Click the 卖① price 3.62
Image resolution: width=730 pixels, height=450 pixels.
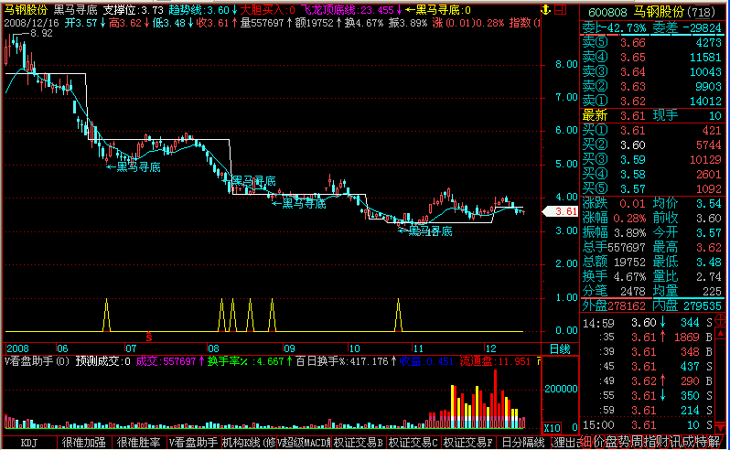tap(633, 101)
